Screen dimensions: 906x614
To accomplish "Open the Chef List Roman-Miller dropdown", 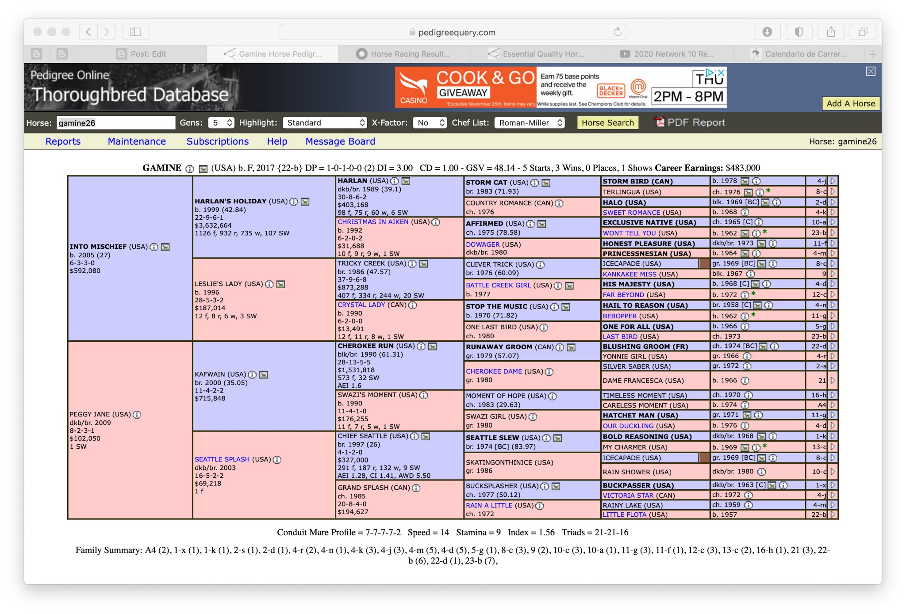I will point(530,122).
